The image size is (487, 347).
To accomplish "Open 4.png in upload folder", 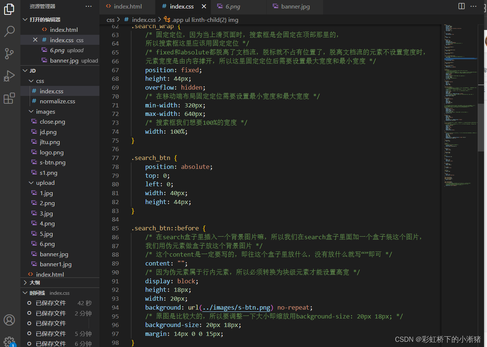I will 60,223.
